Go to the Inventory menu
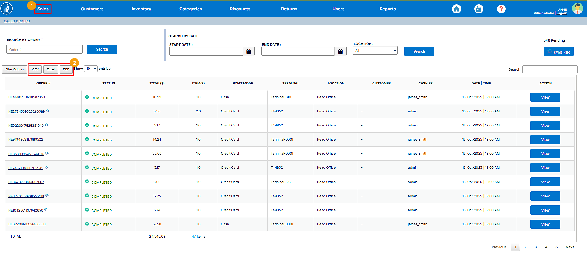This screenshot has height=259, width=587. point(141,9)
